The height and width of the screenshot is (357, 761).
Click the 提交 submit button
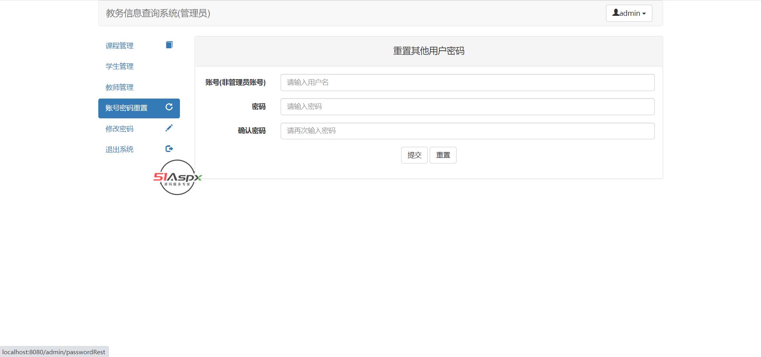pos(414,155)
